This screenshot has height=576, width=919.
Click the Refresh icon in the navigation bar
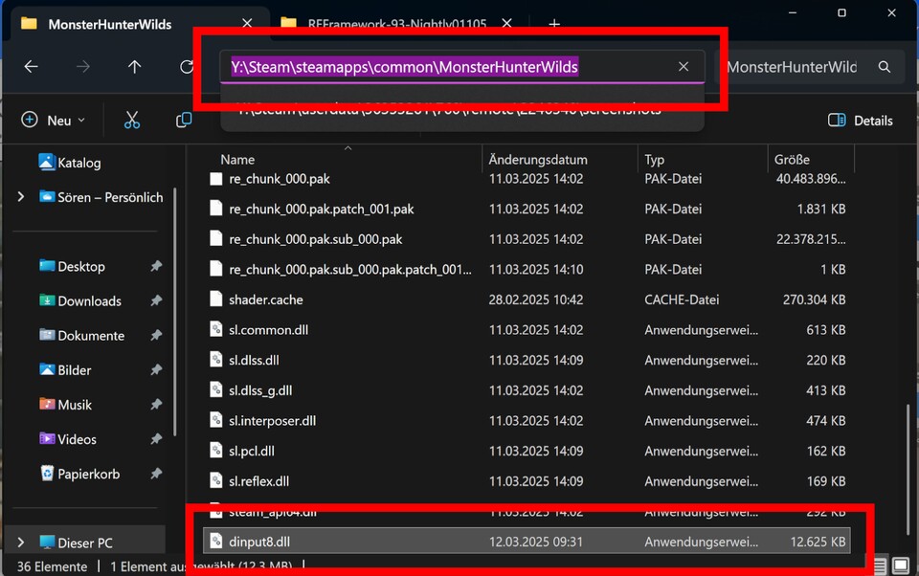185,66
